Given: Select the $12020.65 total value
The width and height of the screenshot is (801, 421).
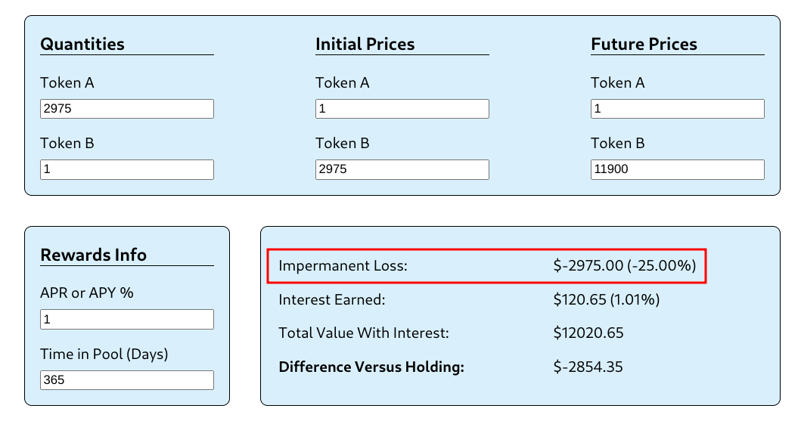Looking at the screenshot, I should click(588, 333).
